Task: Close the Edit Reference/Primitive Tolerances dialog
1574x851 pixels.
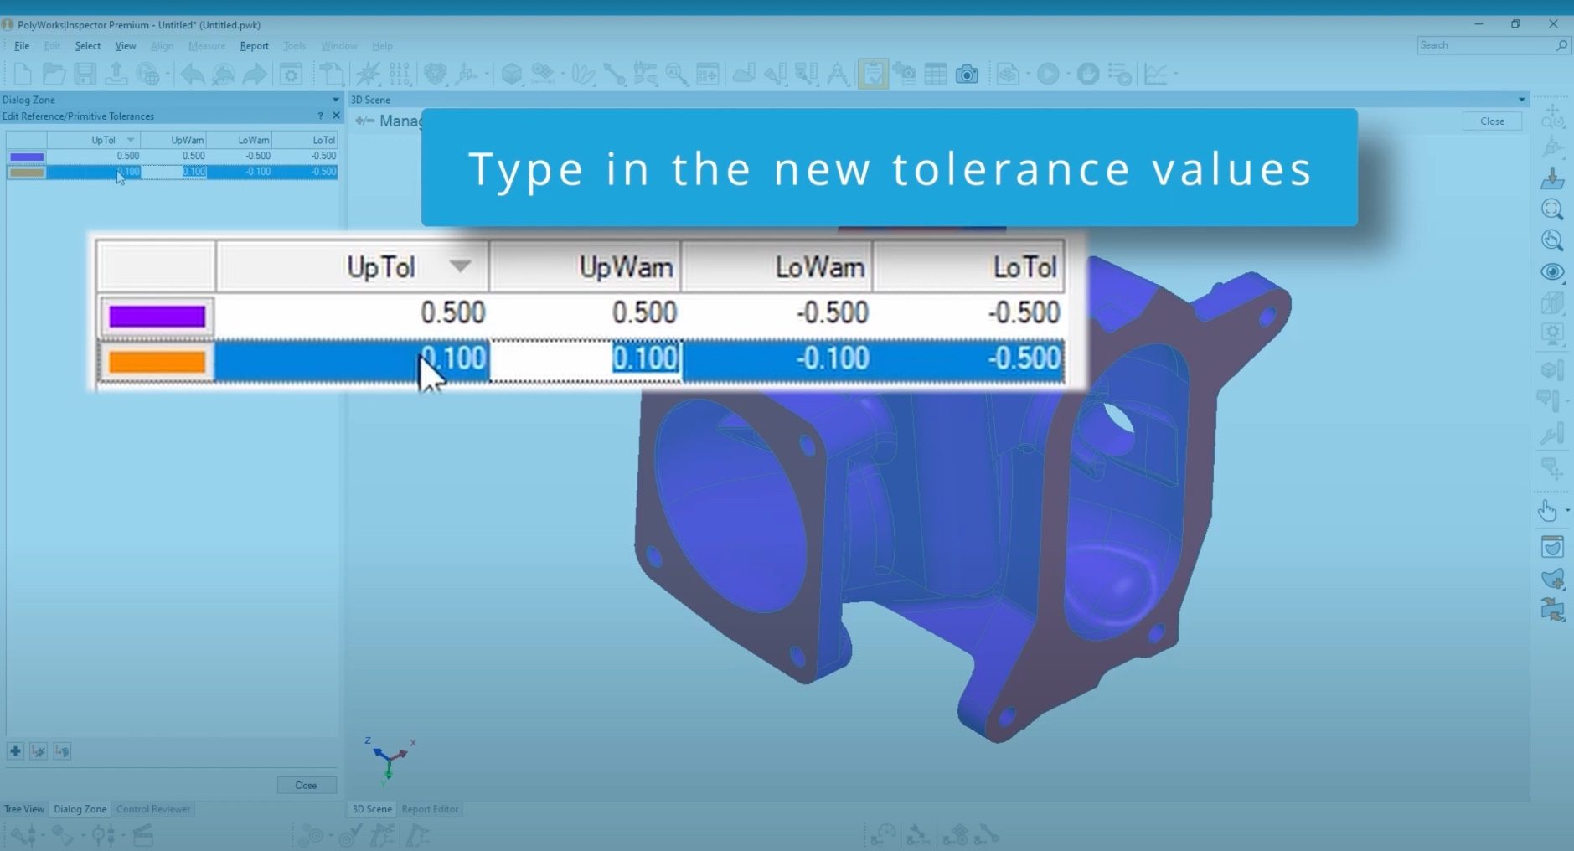Action: pyautogui.click(x=335, y=116)
